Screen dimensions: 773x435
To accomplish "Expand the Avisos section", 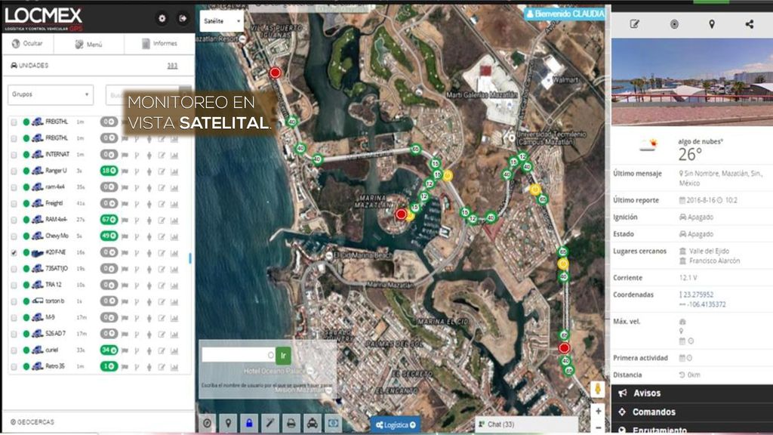I will point(692,393).
